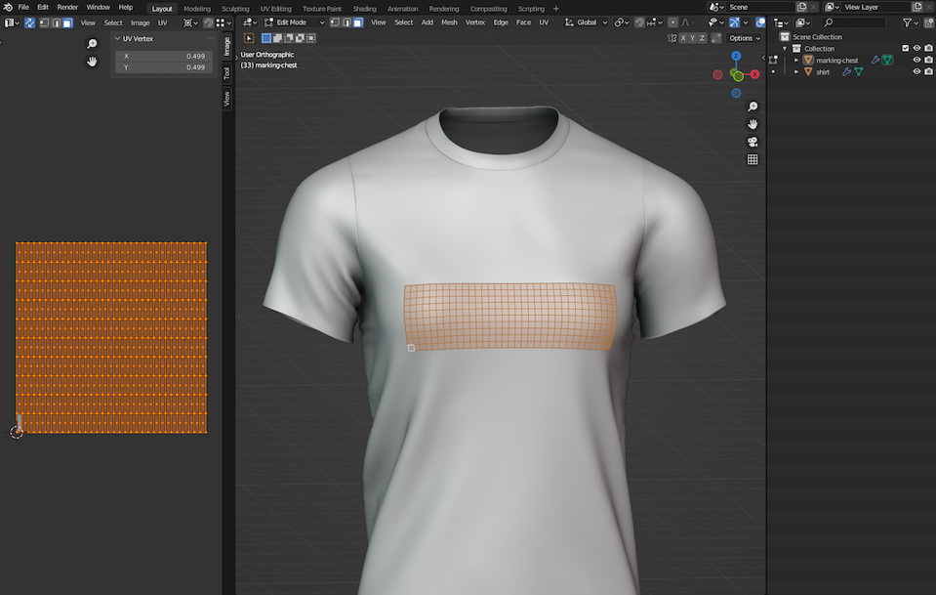Click the Zoom icon in viewport navigation gizmo
Screen dimensions: 936x595
753,106
